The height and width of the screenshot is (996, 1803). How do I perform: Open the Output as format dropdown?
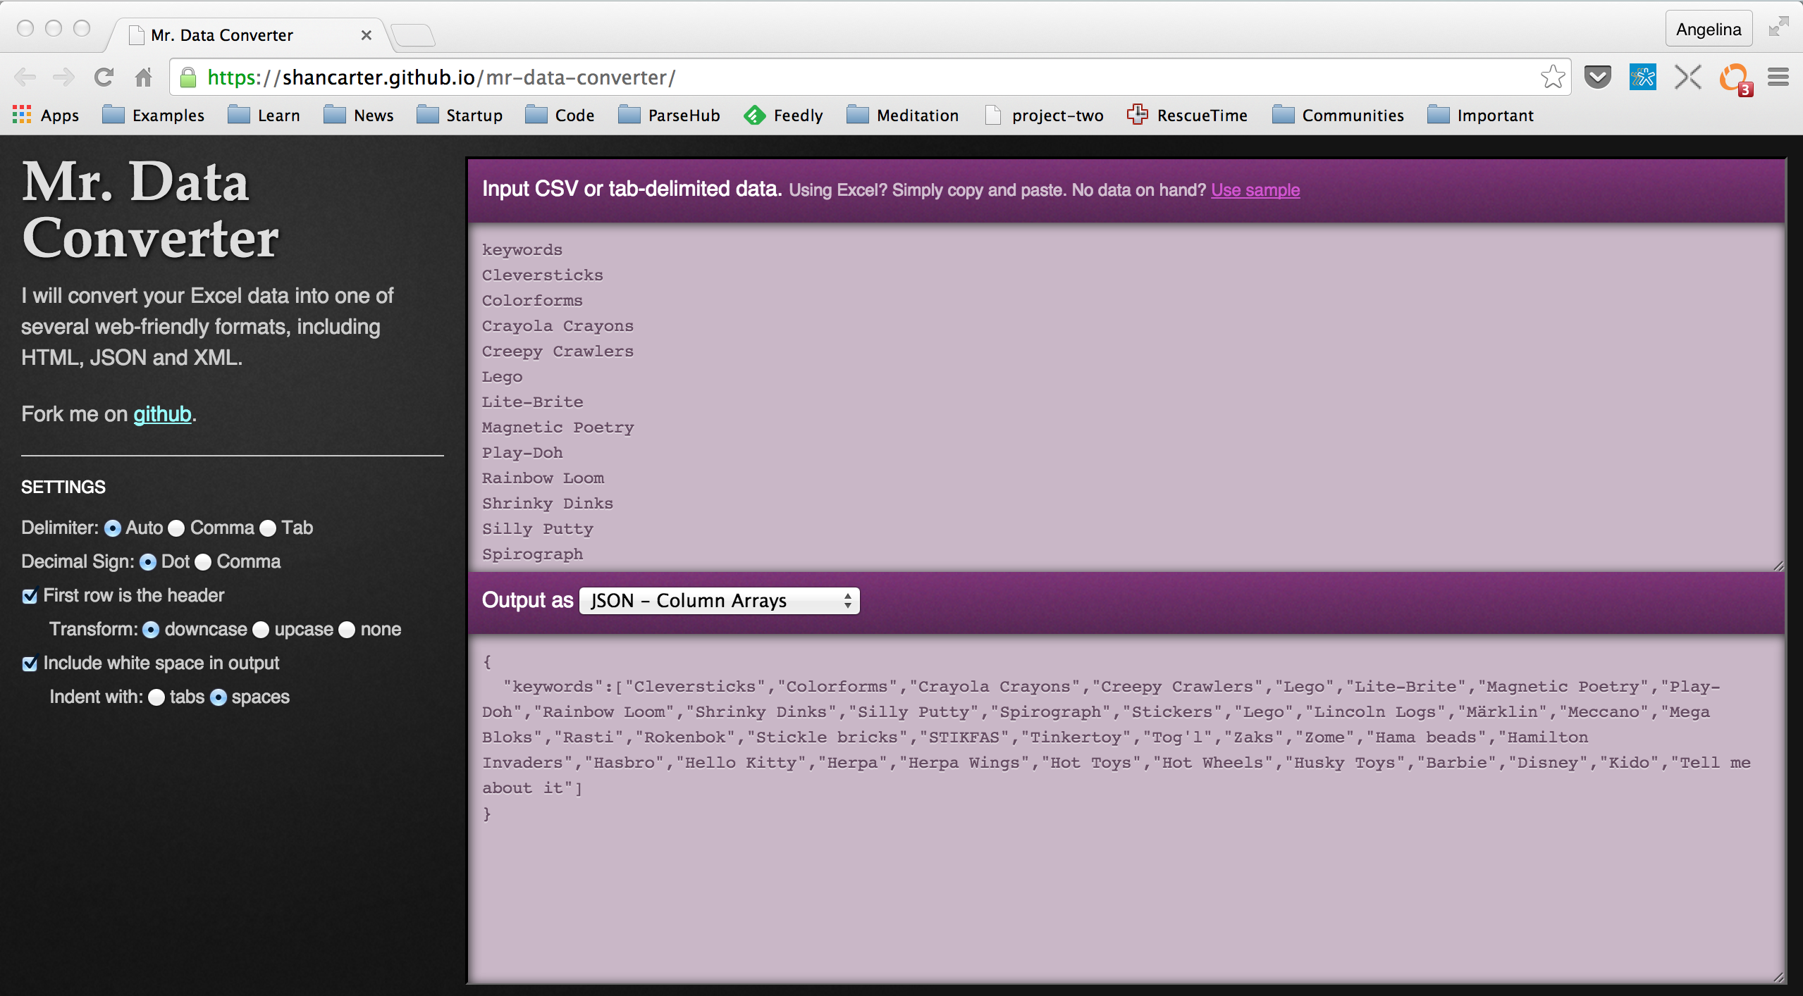point(719,601)
